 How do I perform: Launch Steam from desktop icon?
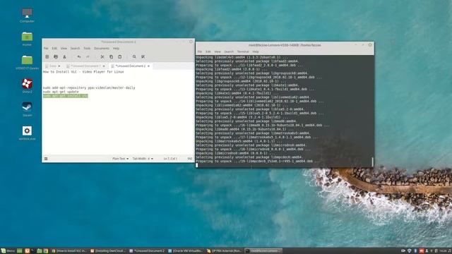pyautogui.click(x=27, y=109)
